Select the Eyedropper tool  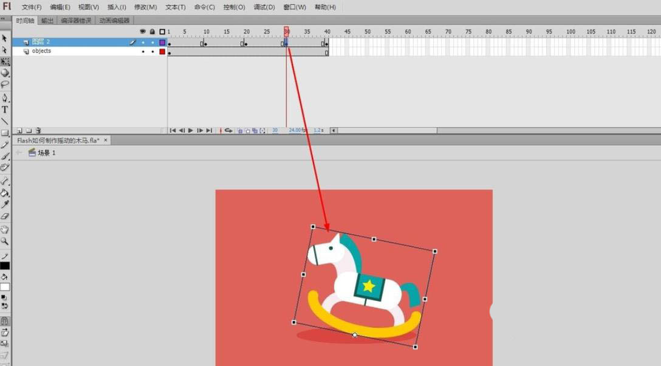pyautogui.click(x=5, y=204)
